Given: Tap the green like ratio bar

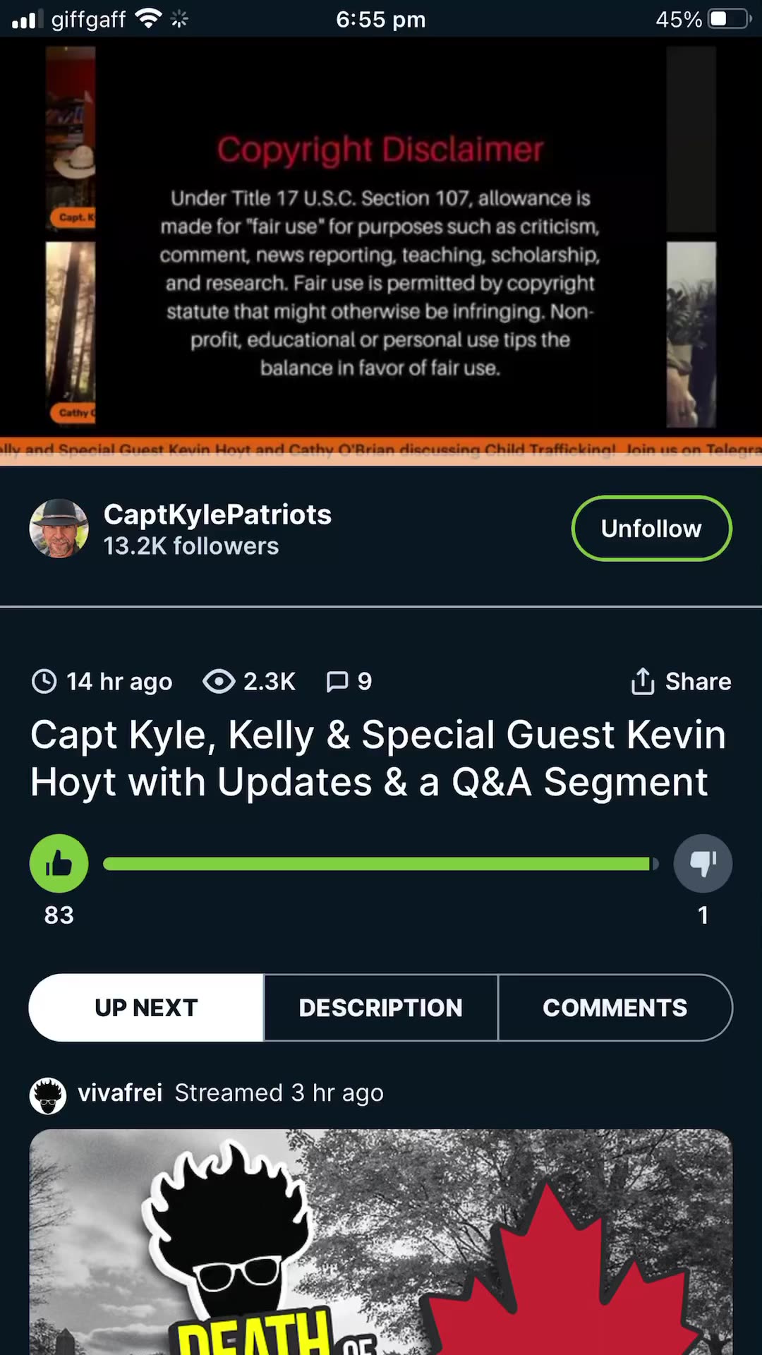Looking at the screenshot, I should pyautogui.click(x=381, y=864).
